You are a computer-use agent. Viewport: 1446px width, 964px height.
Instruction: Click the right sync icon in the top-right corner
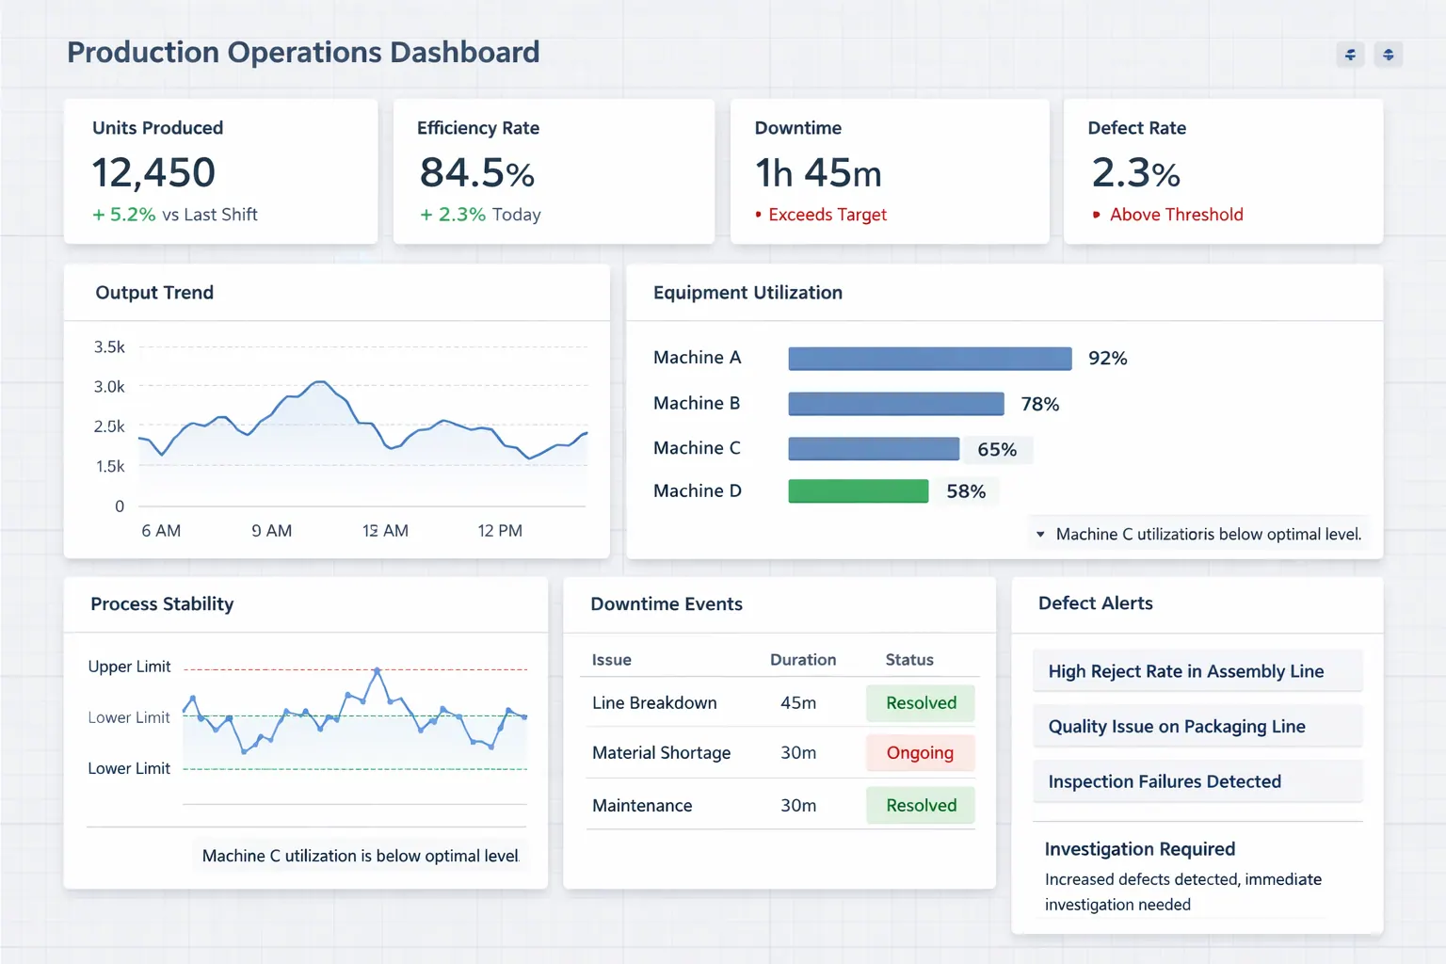[1388, 55]
